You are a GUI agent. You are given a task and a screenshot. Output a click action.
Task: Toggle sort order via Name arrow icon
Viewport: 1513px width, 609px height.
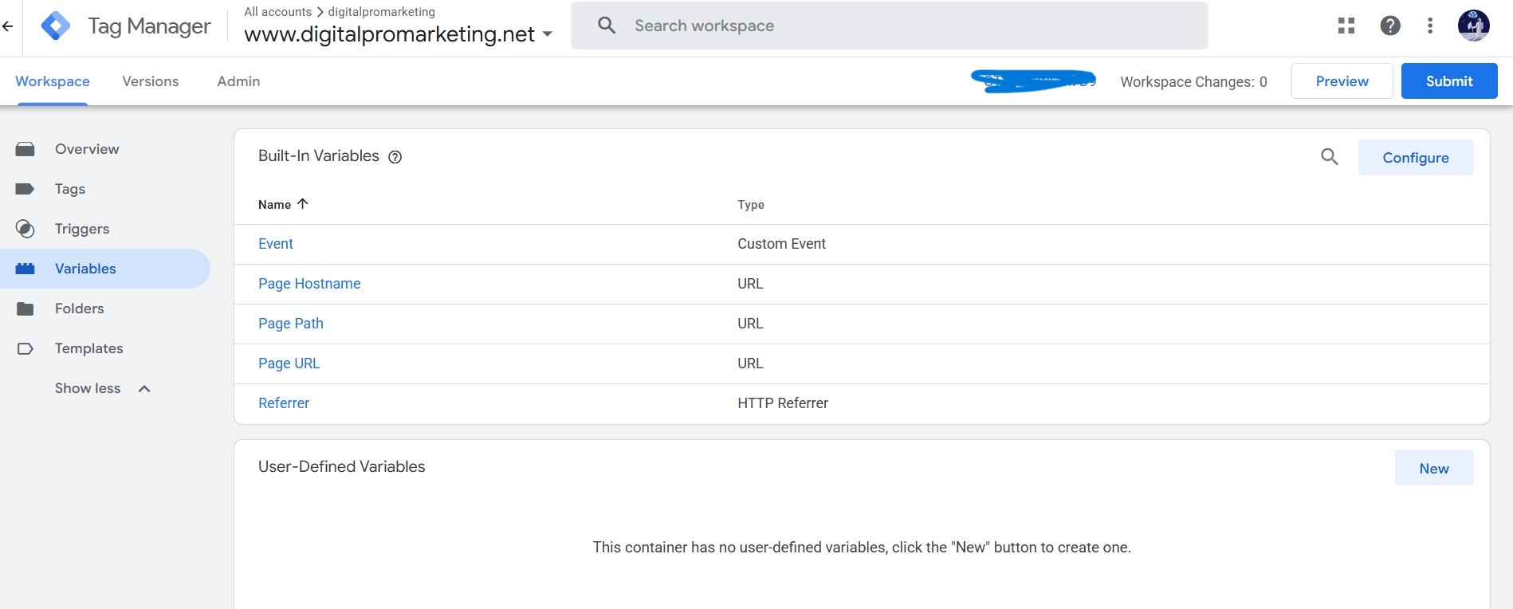pos(302,204)
